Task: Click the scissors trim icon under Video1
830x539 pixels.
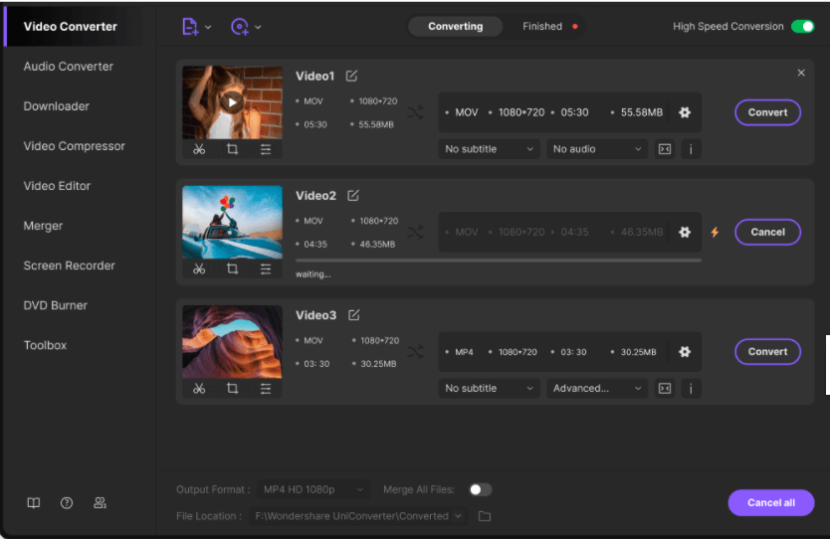Action: (199, 149)
